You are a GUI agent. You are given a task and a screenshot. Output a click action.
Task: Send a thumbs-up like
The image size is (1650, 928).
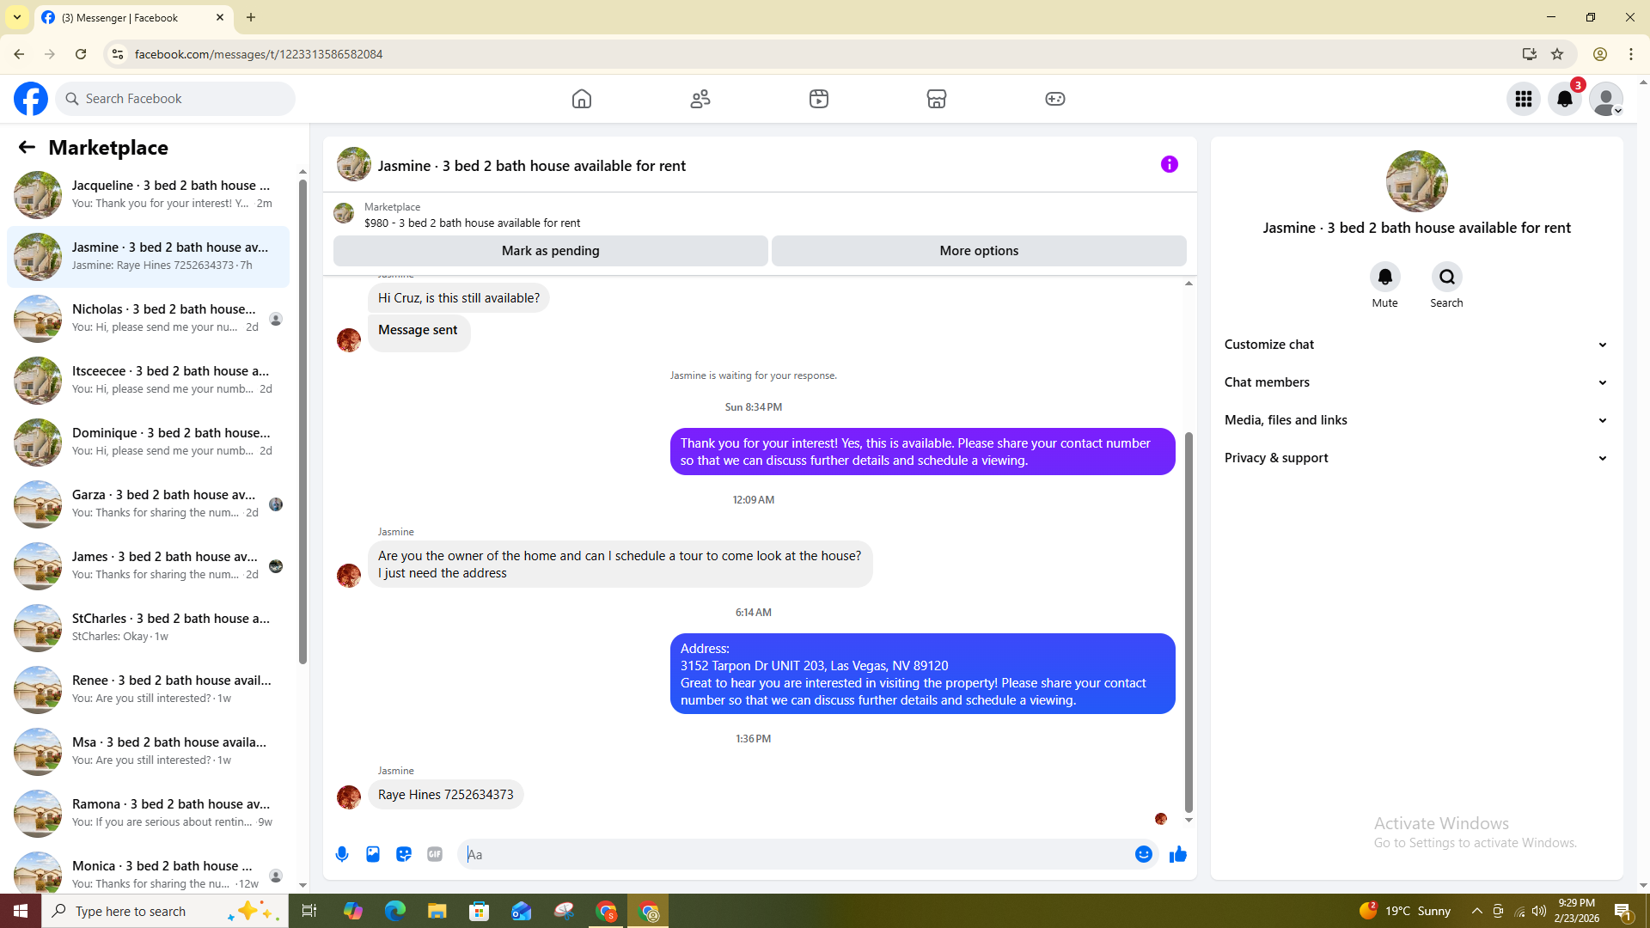tap(1177, 854)
